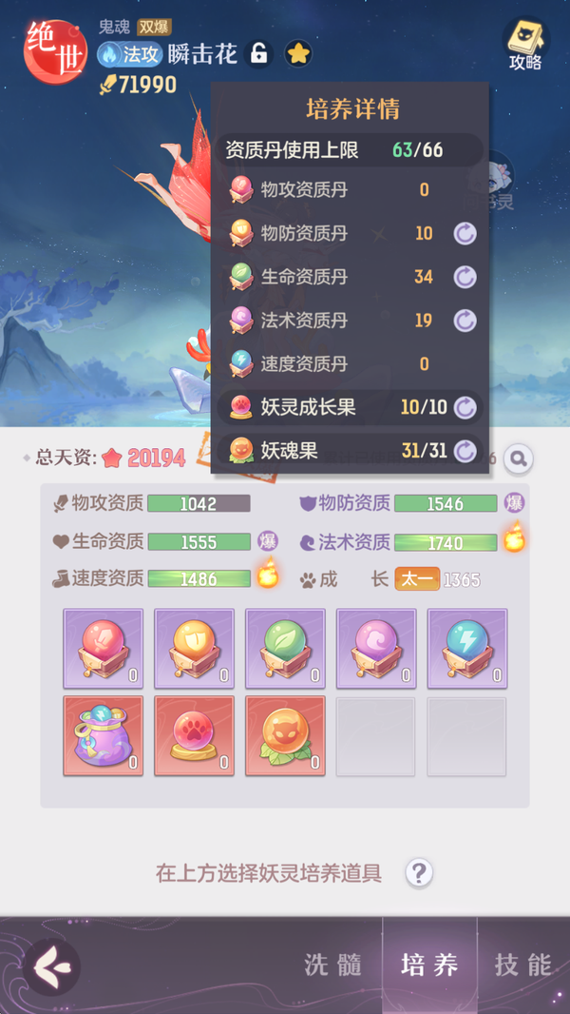Open the question mark help button

pos(419,873)
